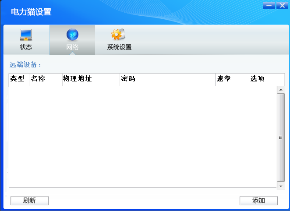Click the scrollbar up arrow
Viewport: 290px width, 211px height.
(281, 90)
